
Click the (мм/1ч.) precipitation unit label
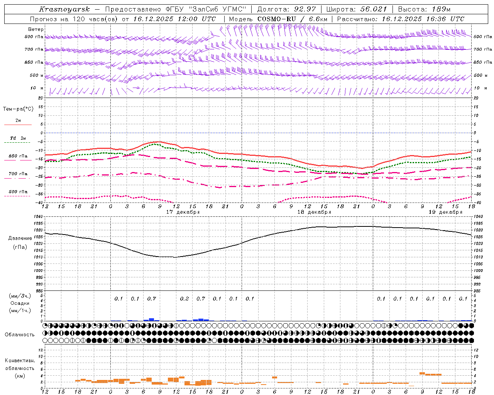point(20,311)
